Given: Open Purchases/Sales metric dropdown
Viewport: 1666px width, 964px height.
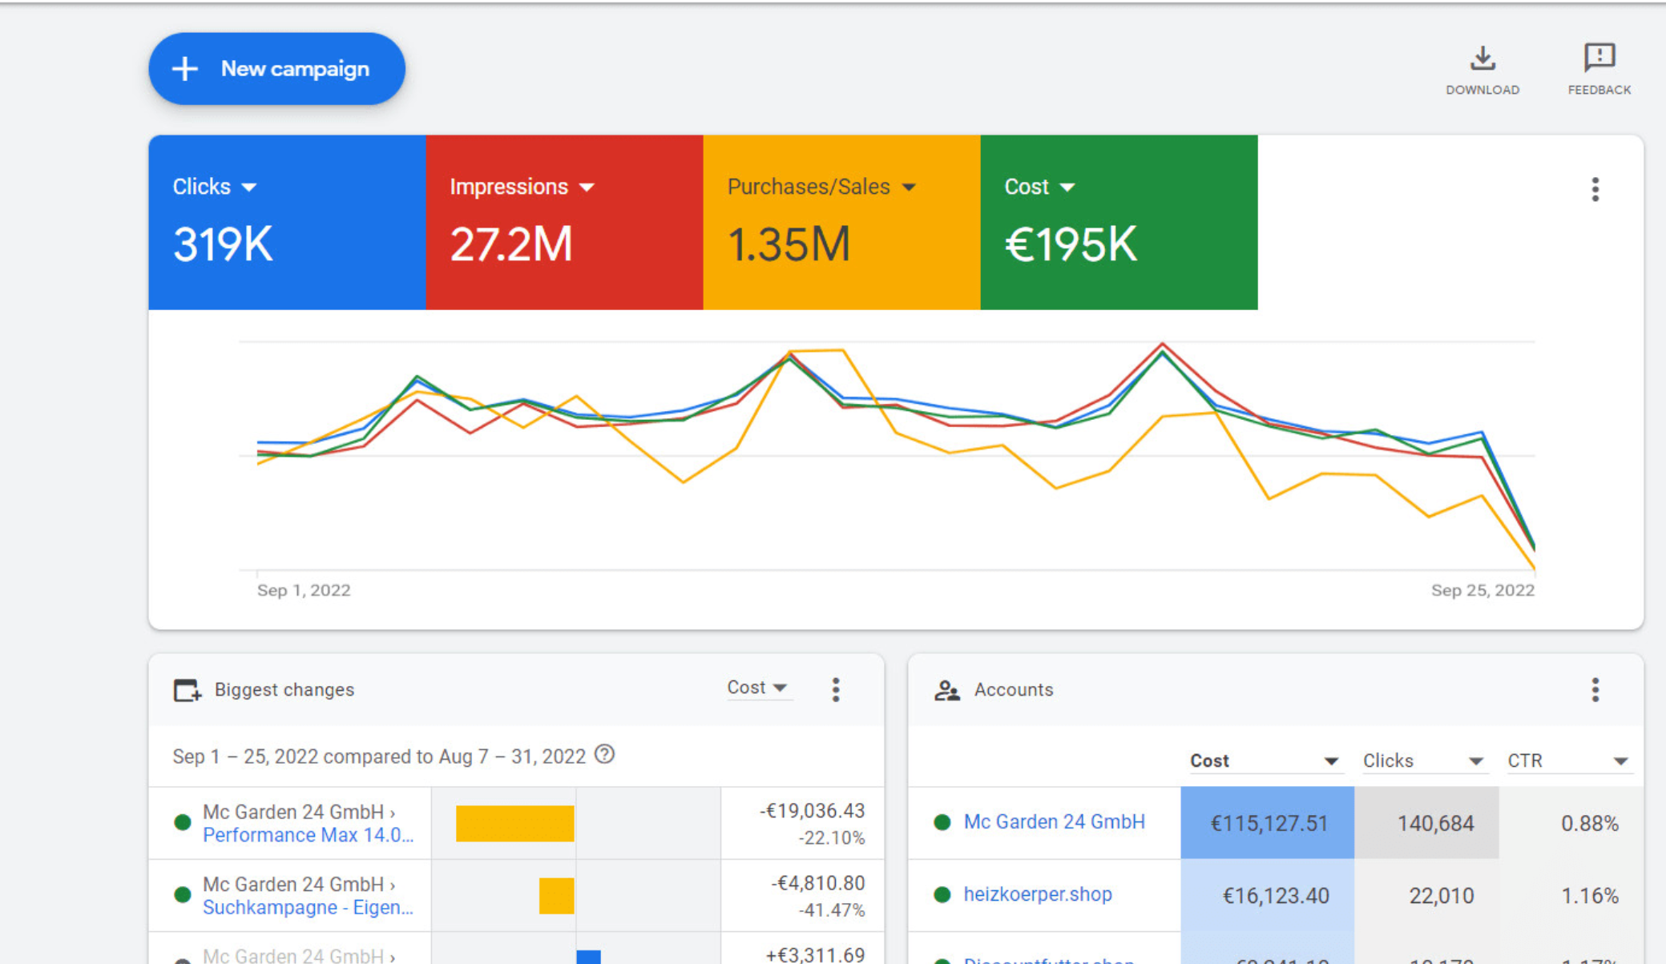Looking at the screenshot, I should (909, 188).
